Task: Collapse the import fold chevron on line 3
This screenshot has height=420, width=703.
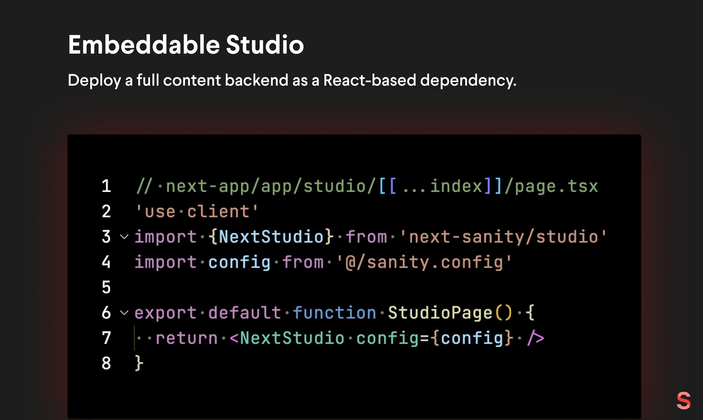Action: [x=125, y=237]
